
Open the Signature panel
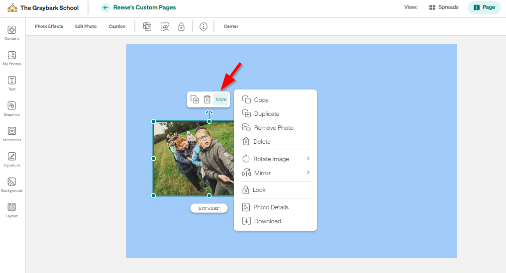pos(11,160)
